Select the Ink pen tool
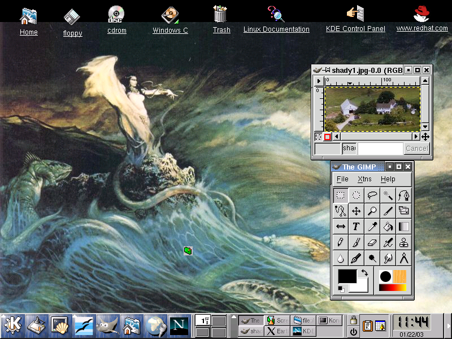 (x=357, y=258)
